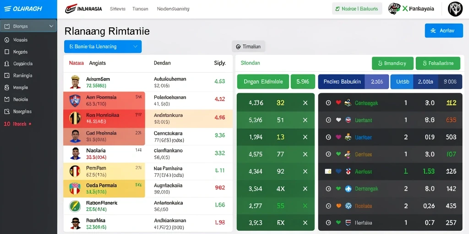Click the red heart icon in Certaagak row
Screen dimensions: 469x234
click(x=338, y=103)
